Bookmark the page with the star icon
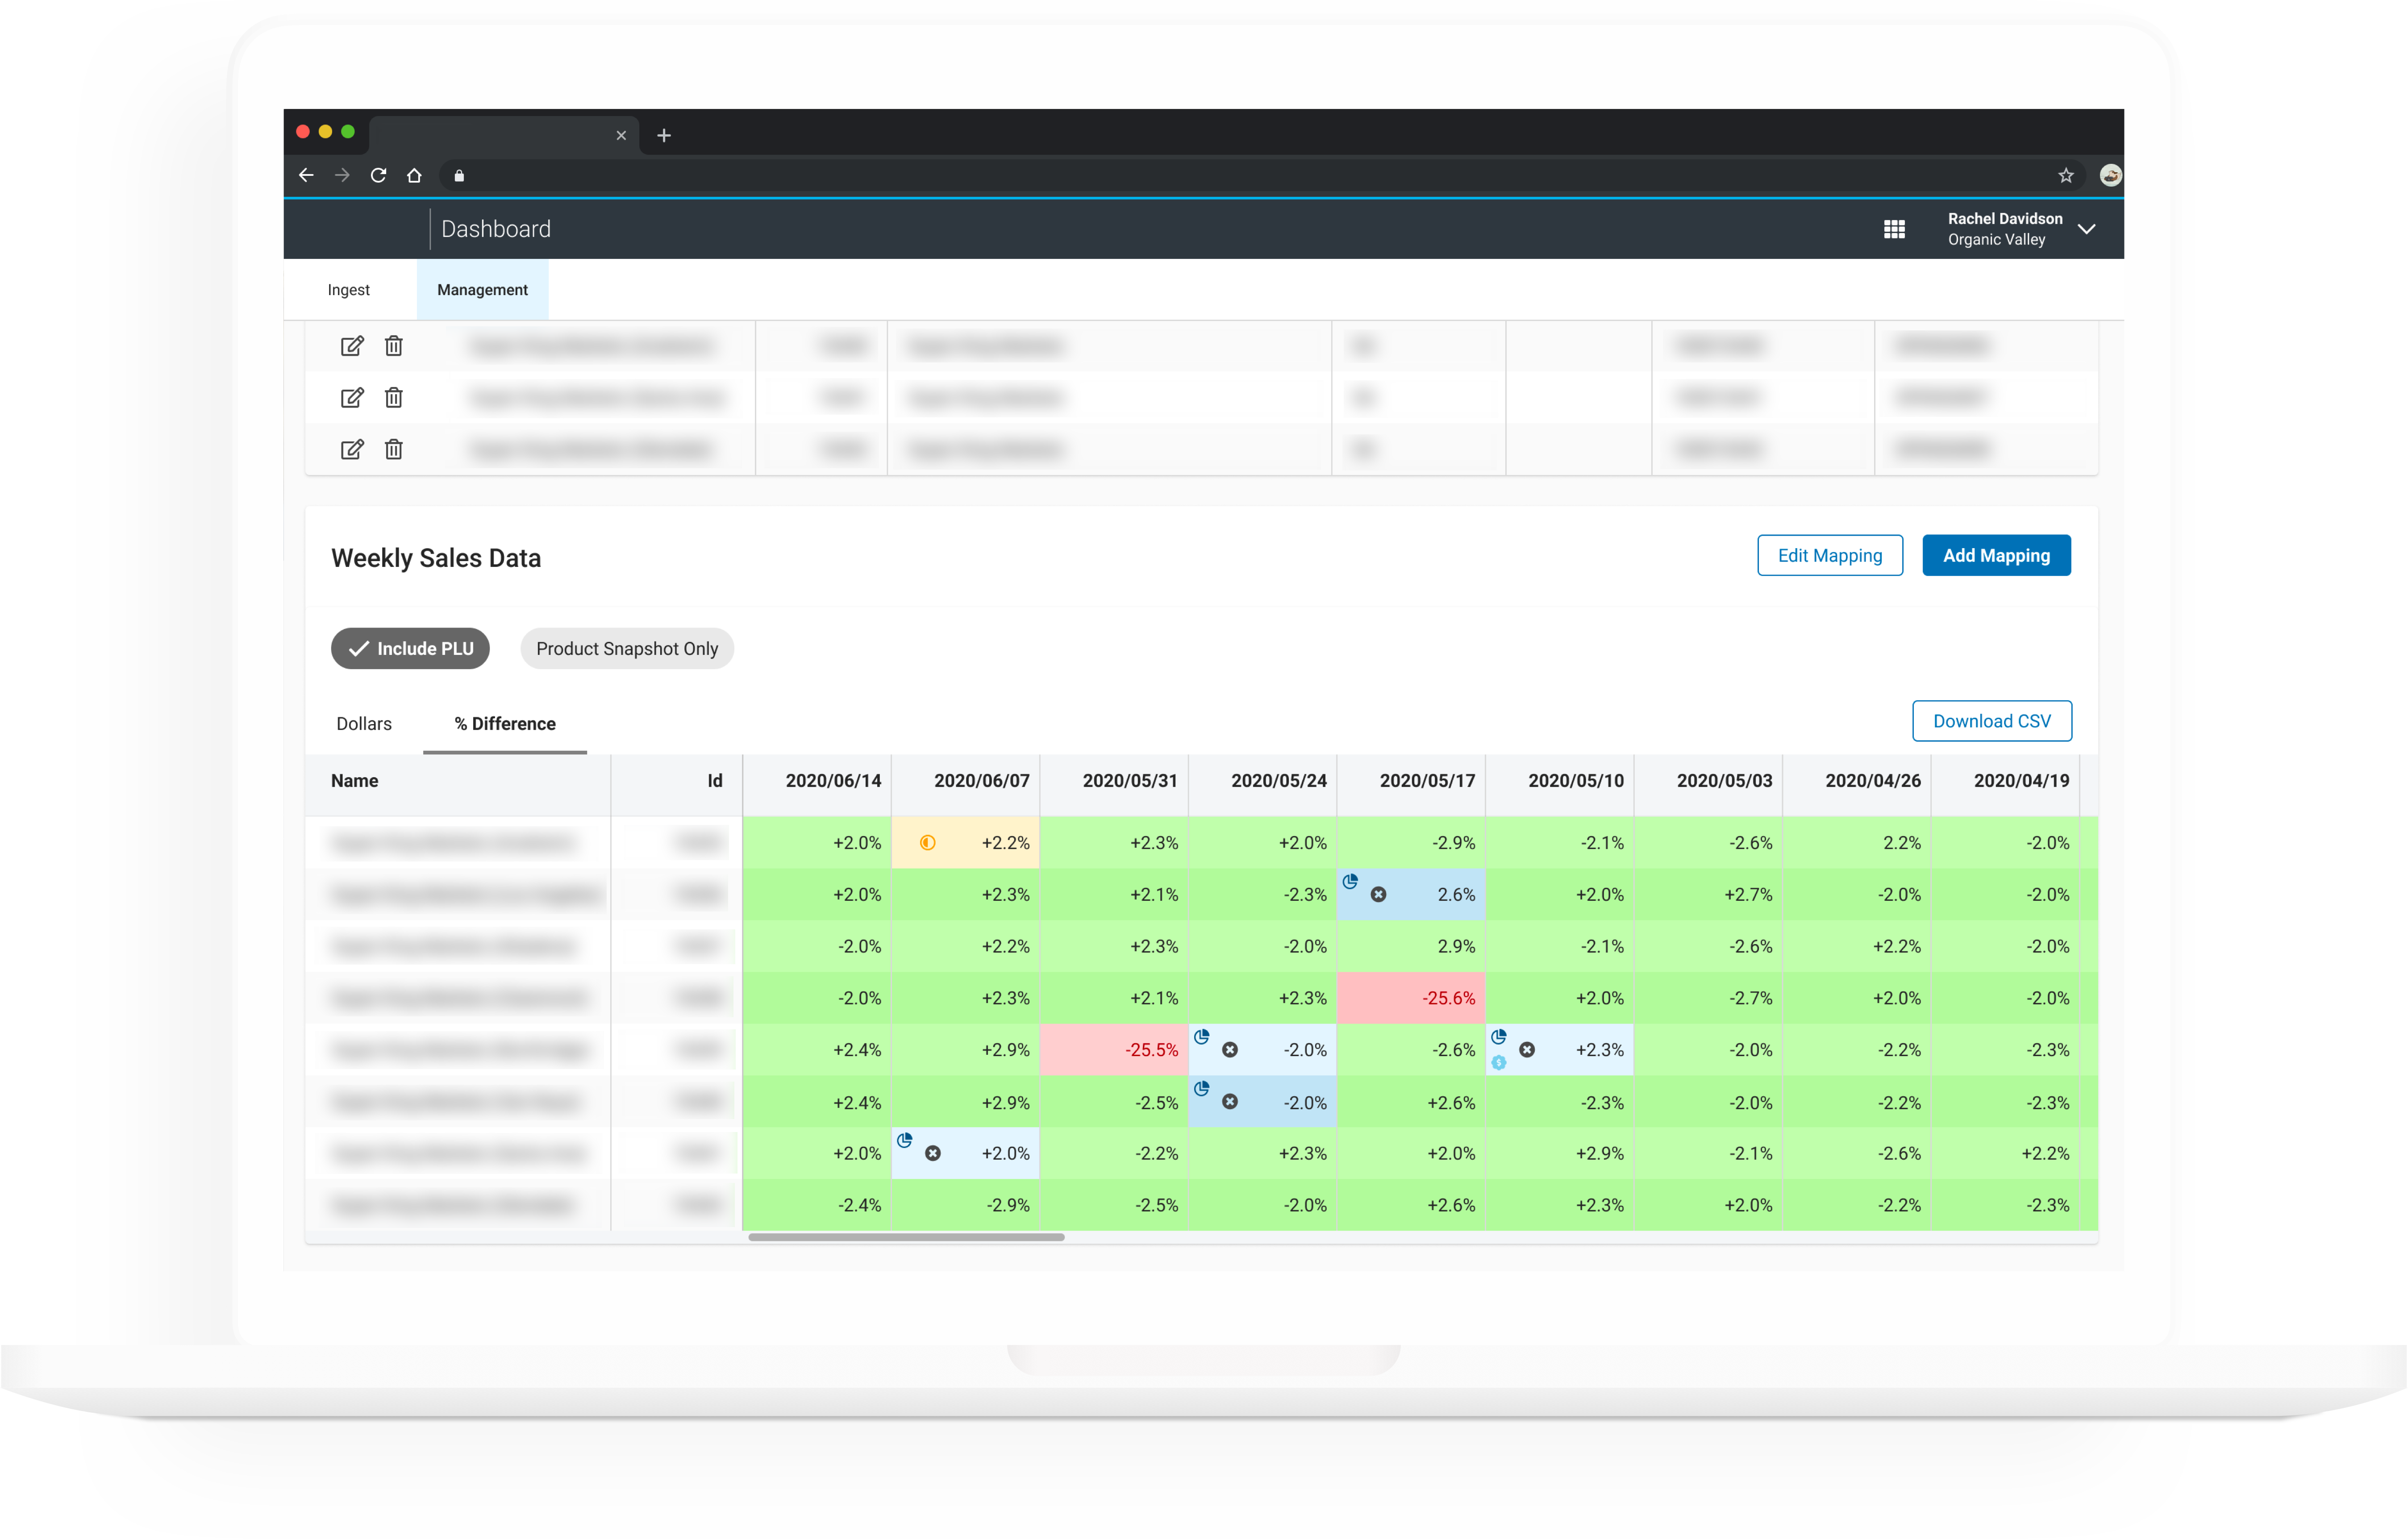This screenshot has height=1540, width=2408. [x=2066, y=176]
